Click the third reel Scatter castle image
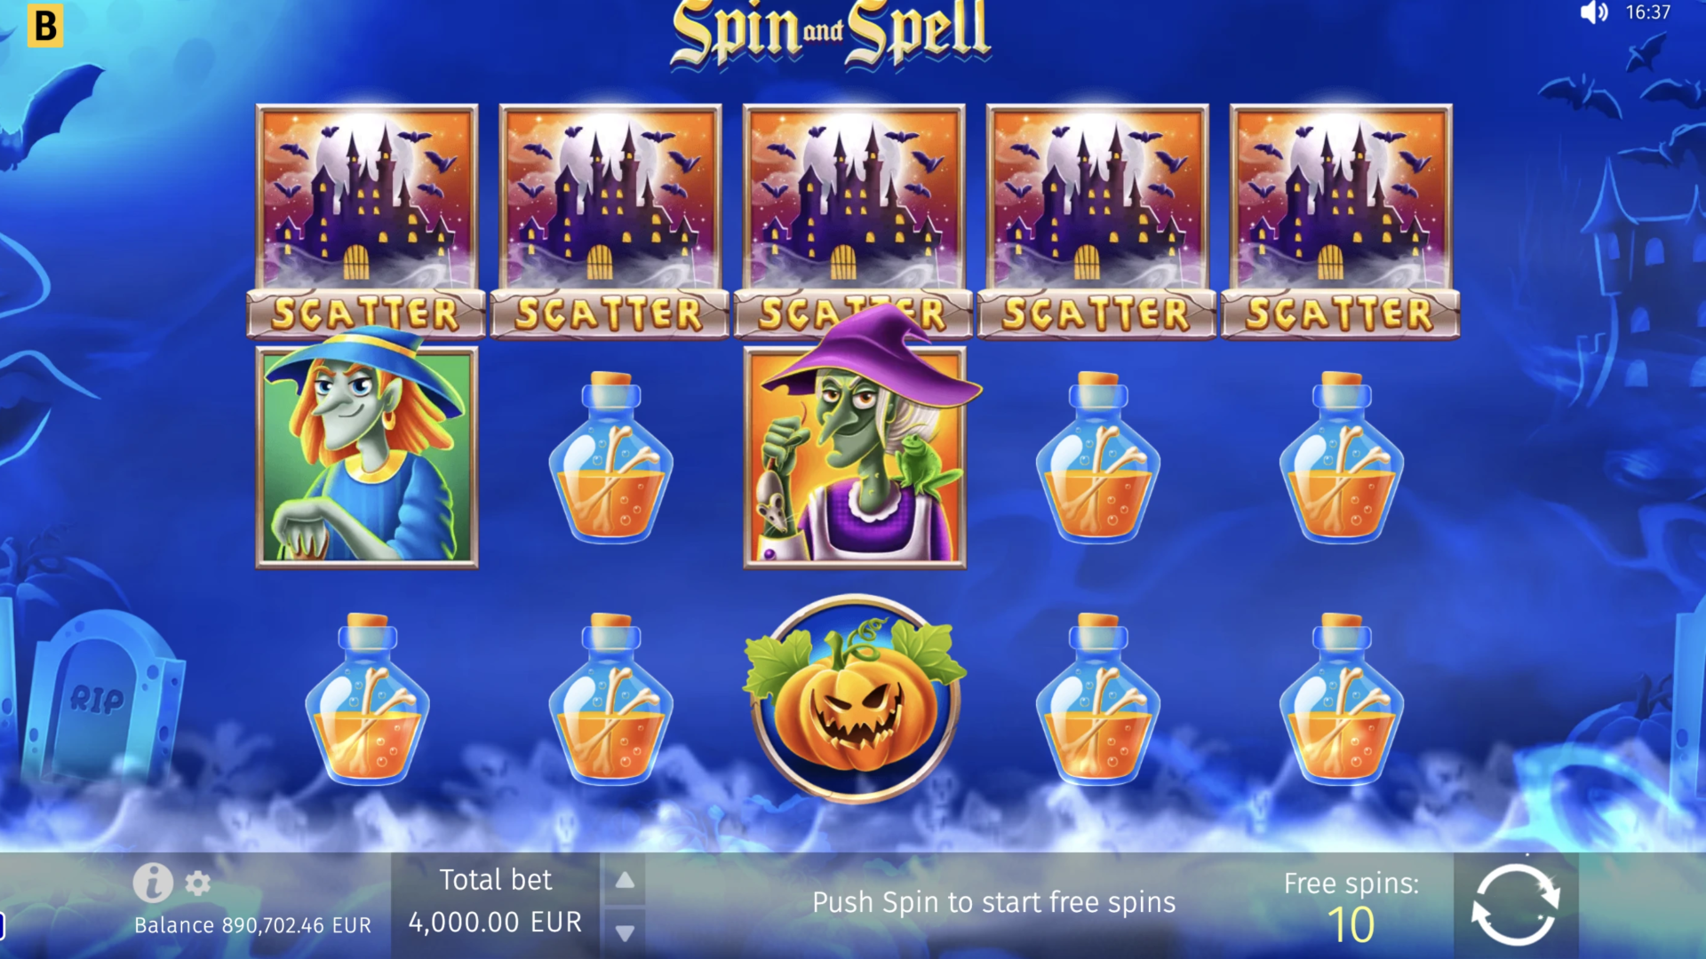1706x959 pixels. pos(854,195)
